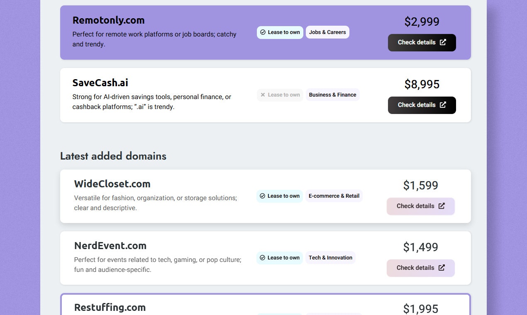The width and height of the screenshot is (527, 315).
Task: Open the WideCloset.com listing title
Action: pos(112,184)
